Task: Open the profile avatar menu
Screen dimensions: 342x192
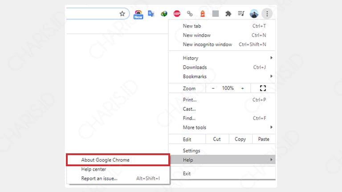Action: 254,14
